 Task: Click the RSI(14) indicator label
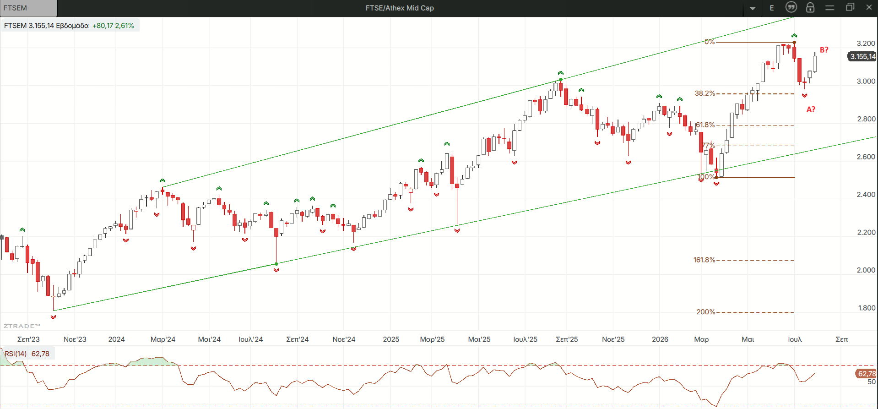(16, 354)
